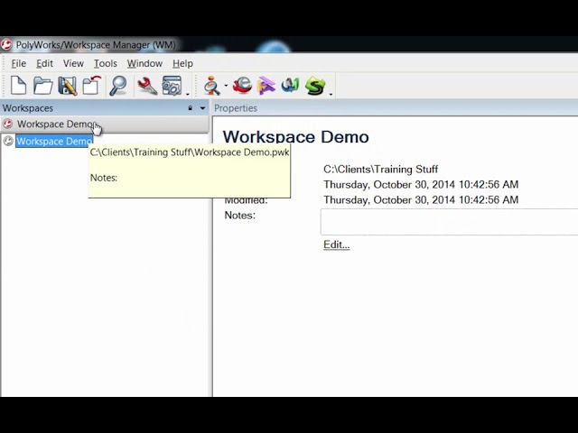The height and width of the screenshot is (433, 578).
Task: Open the Window menu
Action: point(144,64)
